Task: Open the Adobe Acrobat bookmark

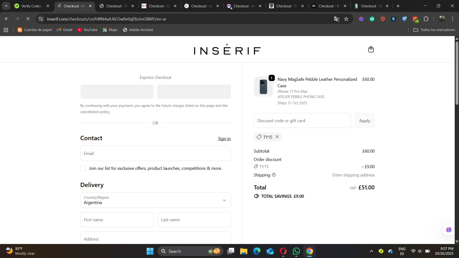Action: [138, 30]
